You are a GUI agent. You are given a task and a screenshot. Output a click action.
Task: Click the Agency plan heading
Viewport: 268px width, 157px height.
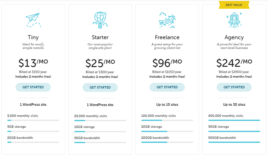tap(234, 37)
